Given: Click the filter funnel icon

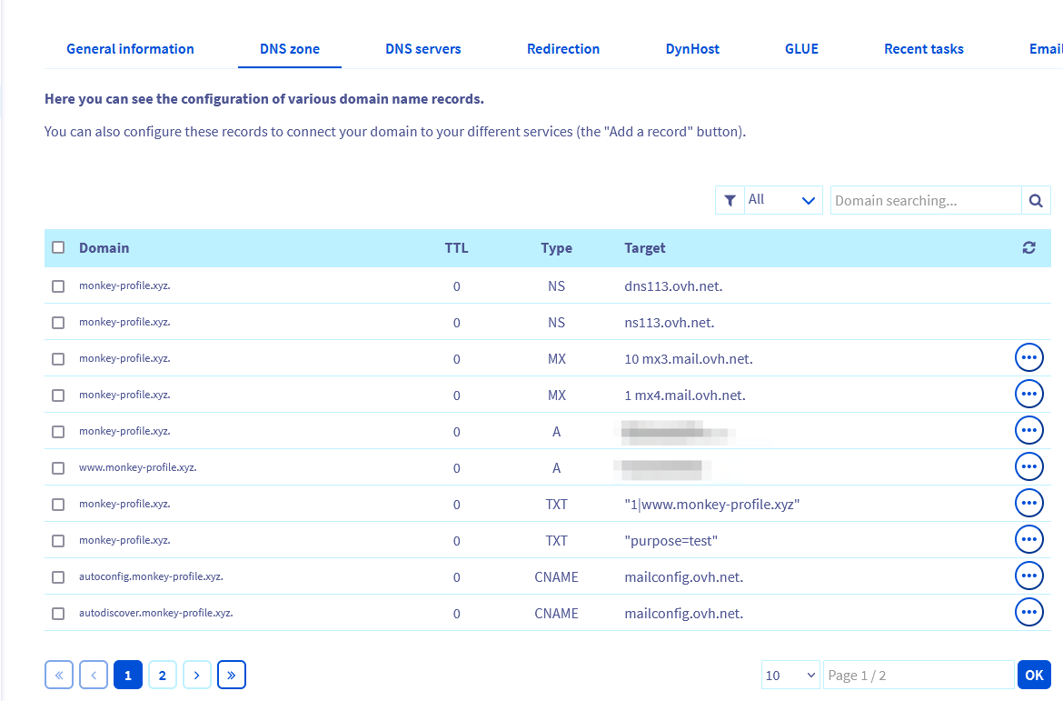Looking at the screenshot, I should click(x=730, y=200).
